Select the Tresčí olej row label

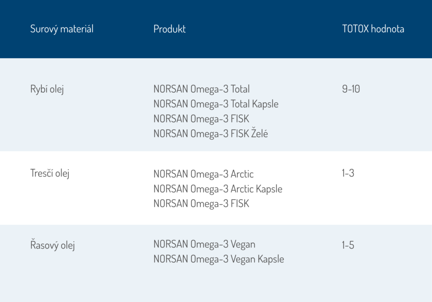point(50,173)
